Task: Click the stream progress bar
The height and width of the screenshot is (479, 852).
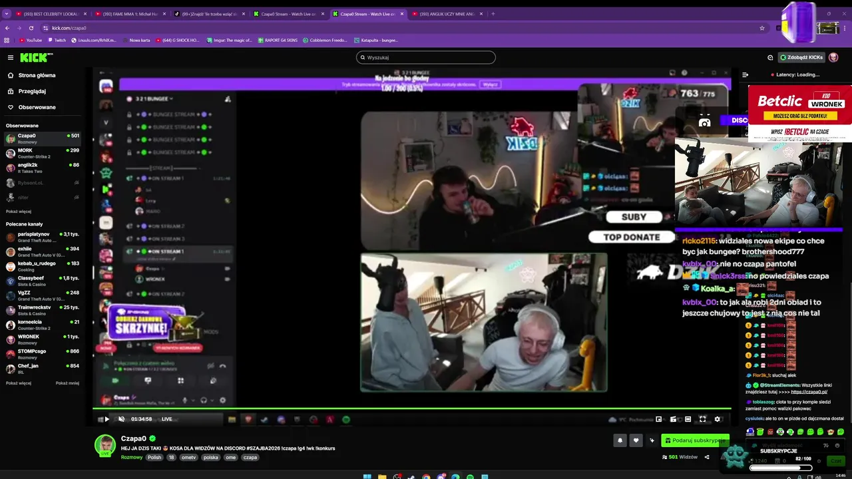Action: click(412, 408)
